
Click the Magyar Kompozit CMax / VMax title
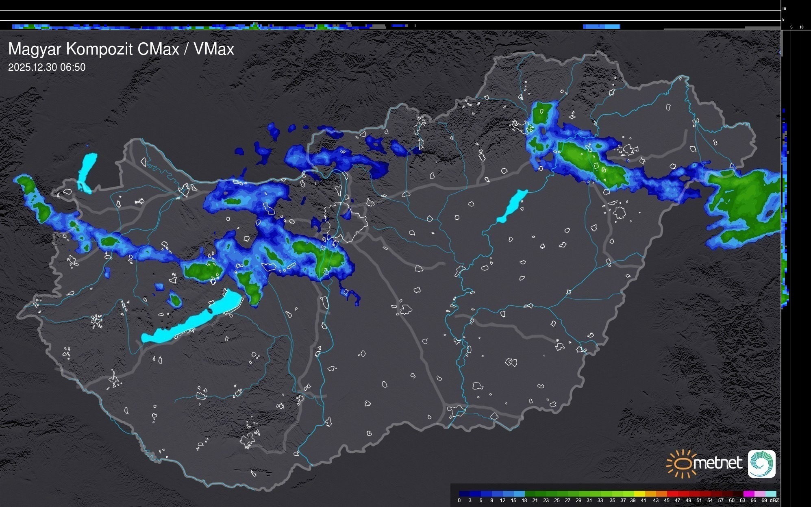click(x=121, y=49)
